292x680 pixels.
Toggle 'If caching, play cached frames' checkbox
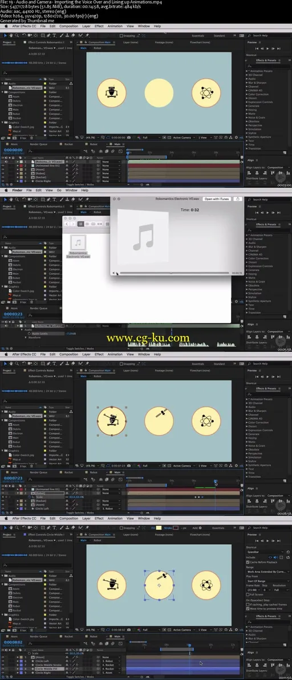click(x=248, y=605)
